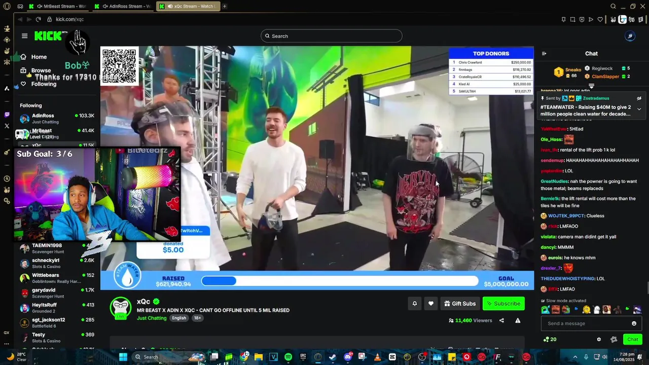649x365 pixels.
Task: Open chat settings gear icon
Action: (599, 340)
